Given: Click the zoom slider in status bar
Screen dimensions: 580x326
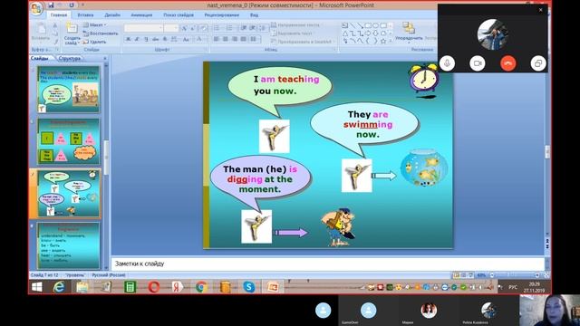Looking at the screenshot, I should [x=516, y=275].
